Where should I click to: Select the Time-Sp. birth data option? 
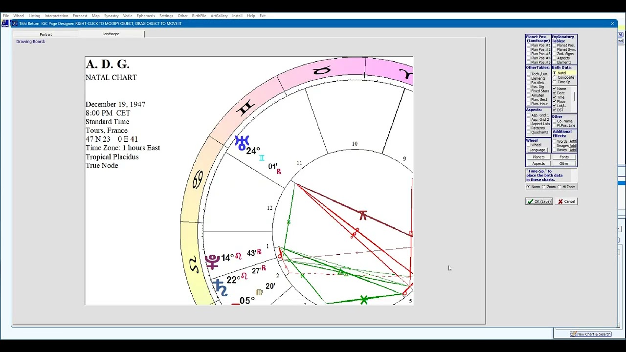click(555, 82)
